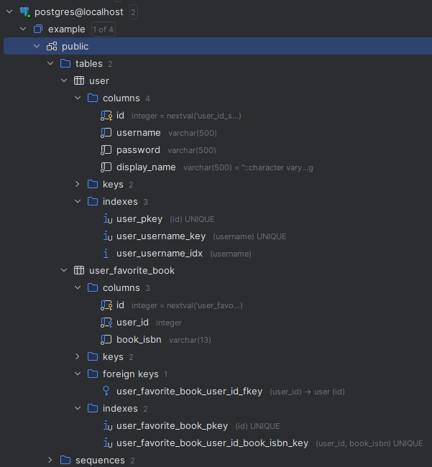This screenshot has width=432, height=467.
Task: Select the display_name column
Action: point(146,167)
